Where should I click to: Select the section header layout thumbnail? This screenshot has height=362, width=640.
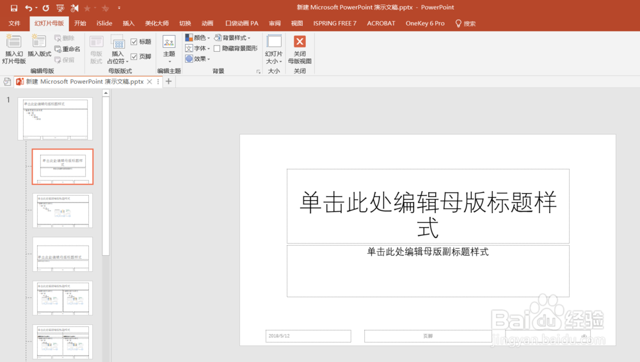(x=63, y=255)
